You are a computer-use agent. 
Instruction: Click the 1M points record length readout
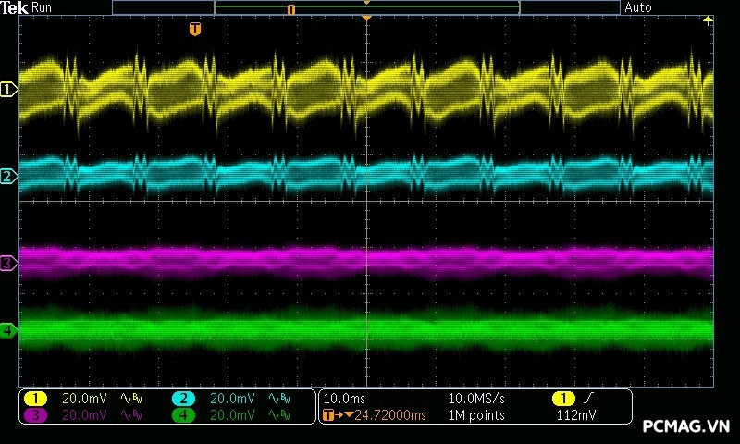(x=476, y=415)
